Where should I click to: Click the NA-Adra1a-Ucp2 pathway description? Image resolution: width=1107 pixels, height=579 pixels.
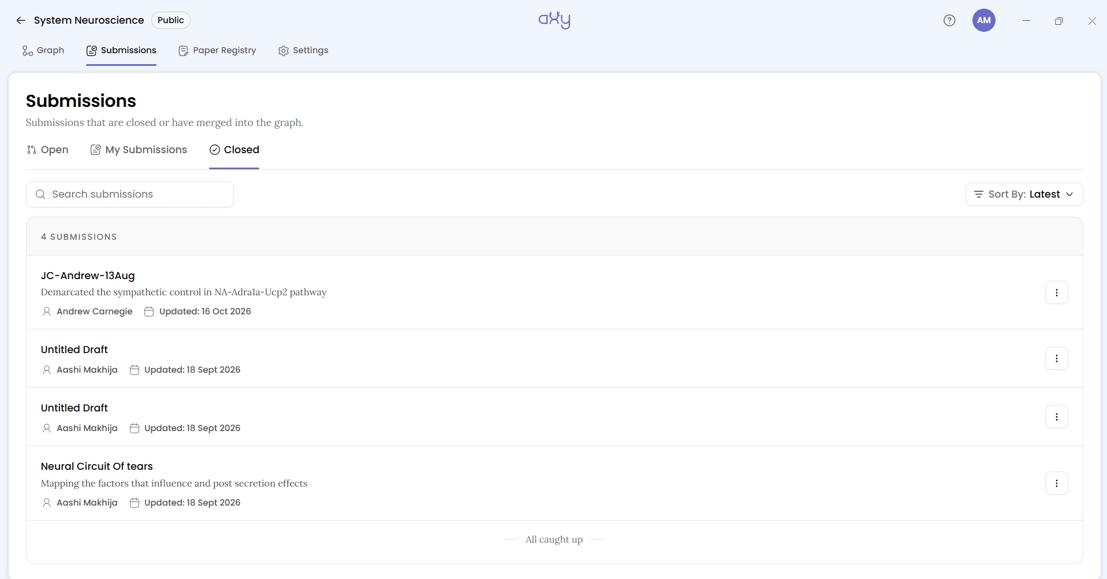click(x=184, y=292)
